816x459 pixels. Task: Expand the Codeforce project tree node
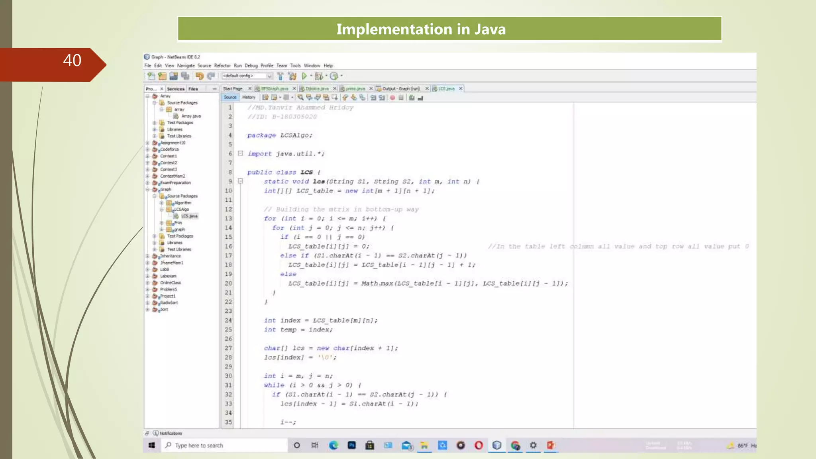(x=147, y=149)
